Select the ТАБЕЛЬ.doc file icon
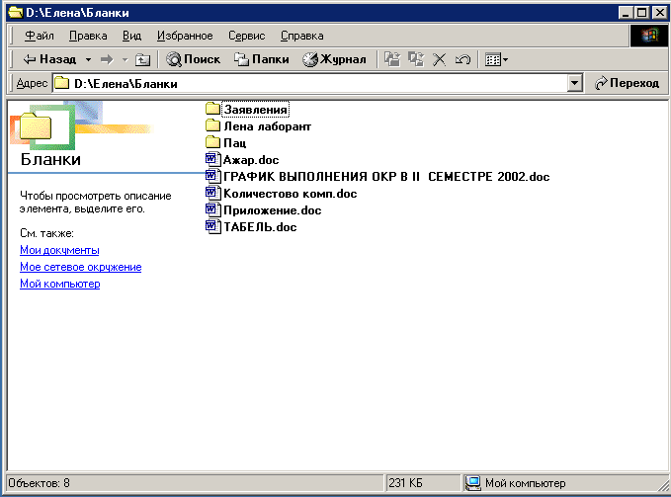 (213, 226)
